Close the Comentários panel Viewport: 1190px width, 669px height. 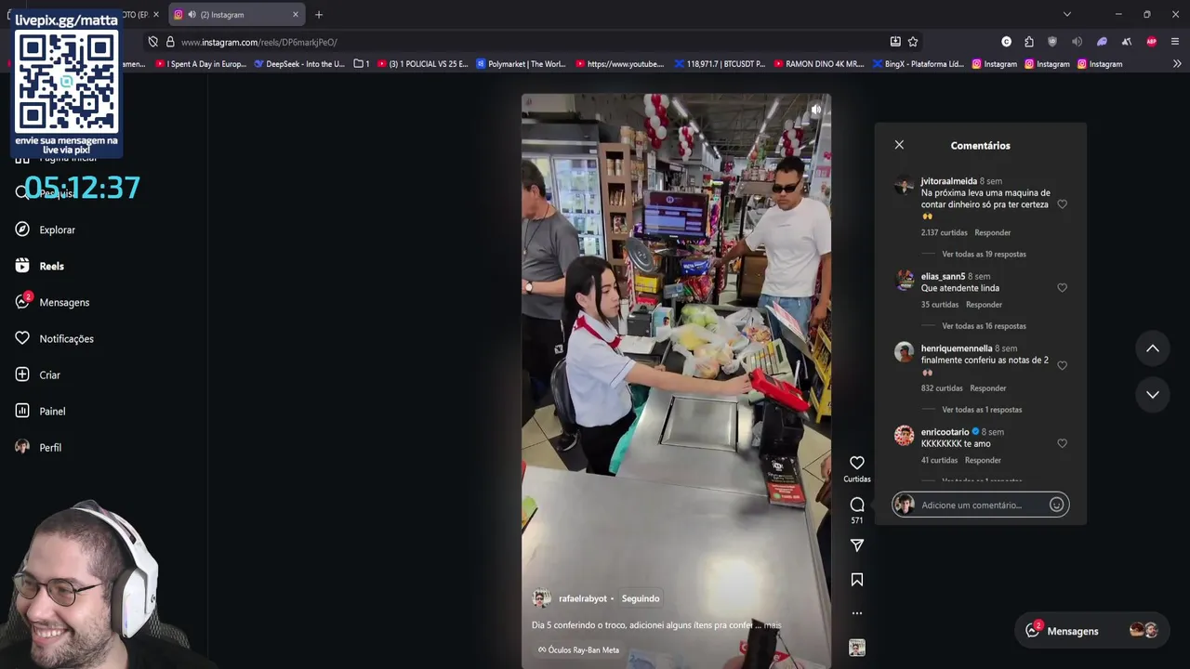[x=899, y=145]
